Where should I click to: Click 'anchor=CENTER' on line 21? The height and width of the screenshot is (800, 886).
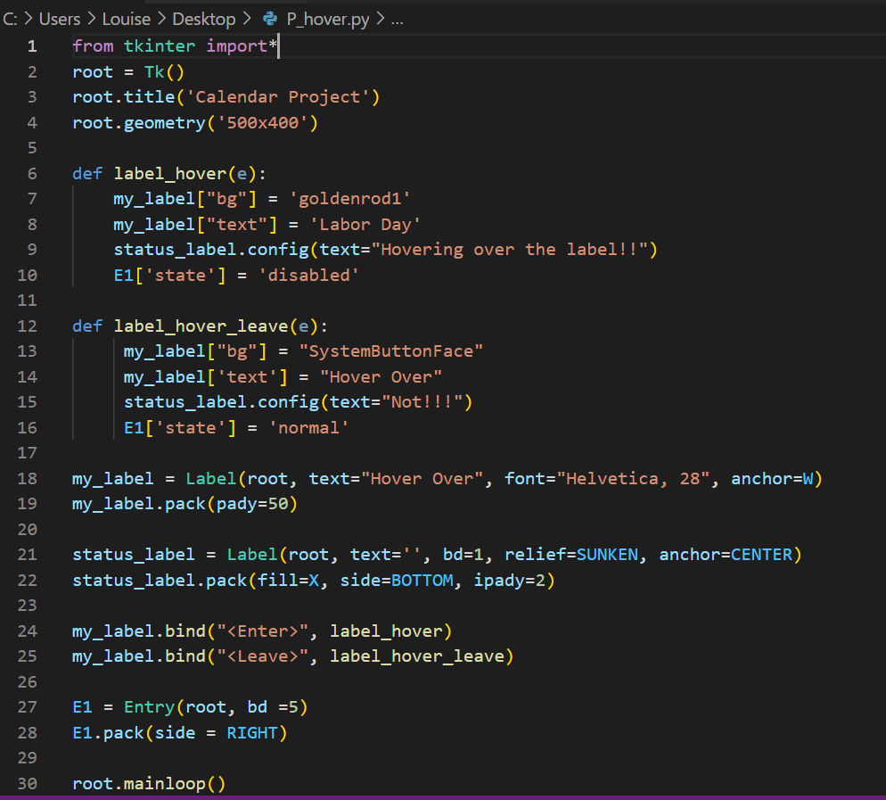(x=726, y=555)
